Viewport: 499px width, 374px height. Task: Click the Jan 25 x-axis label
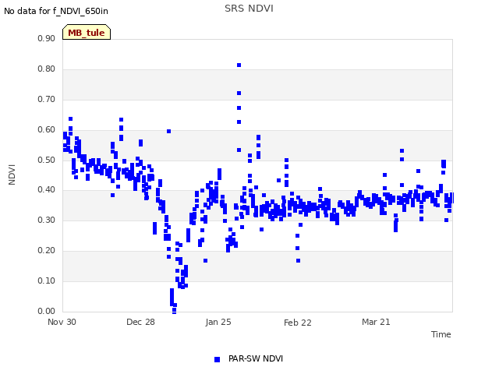[218, 322]
